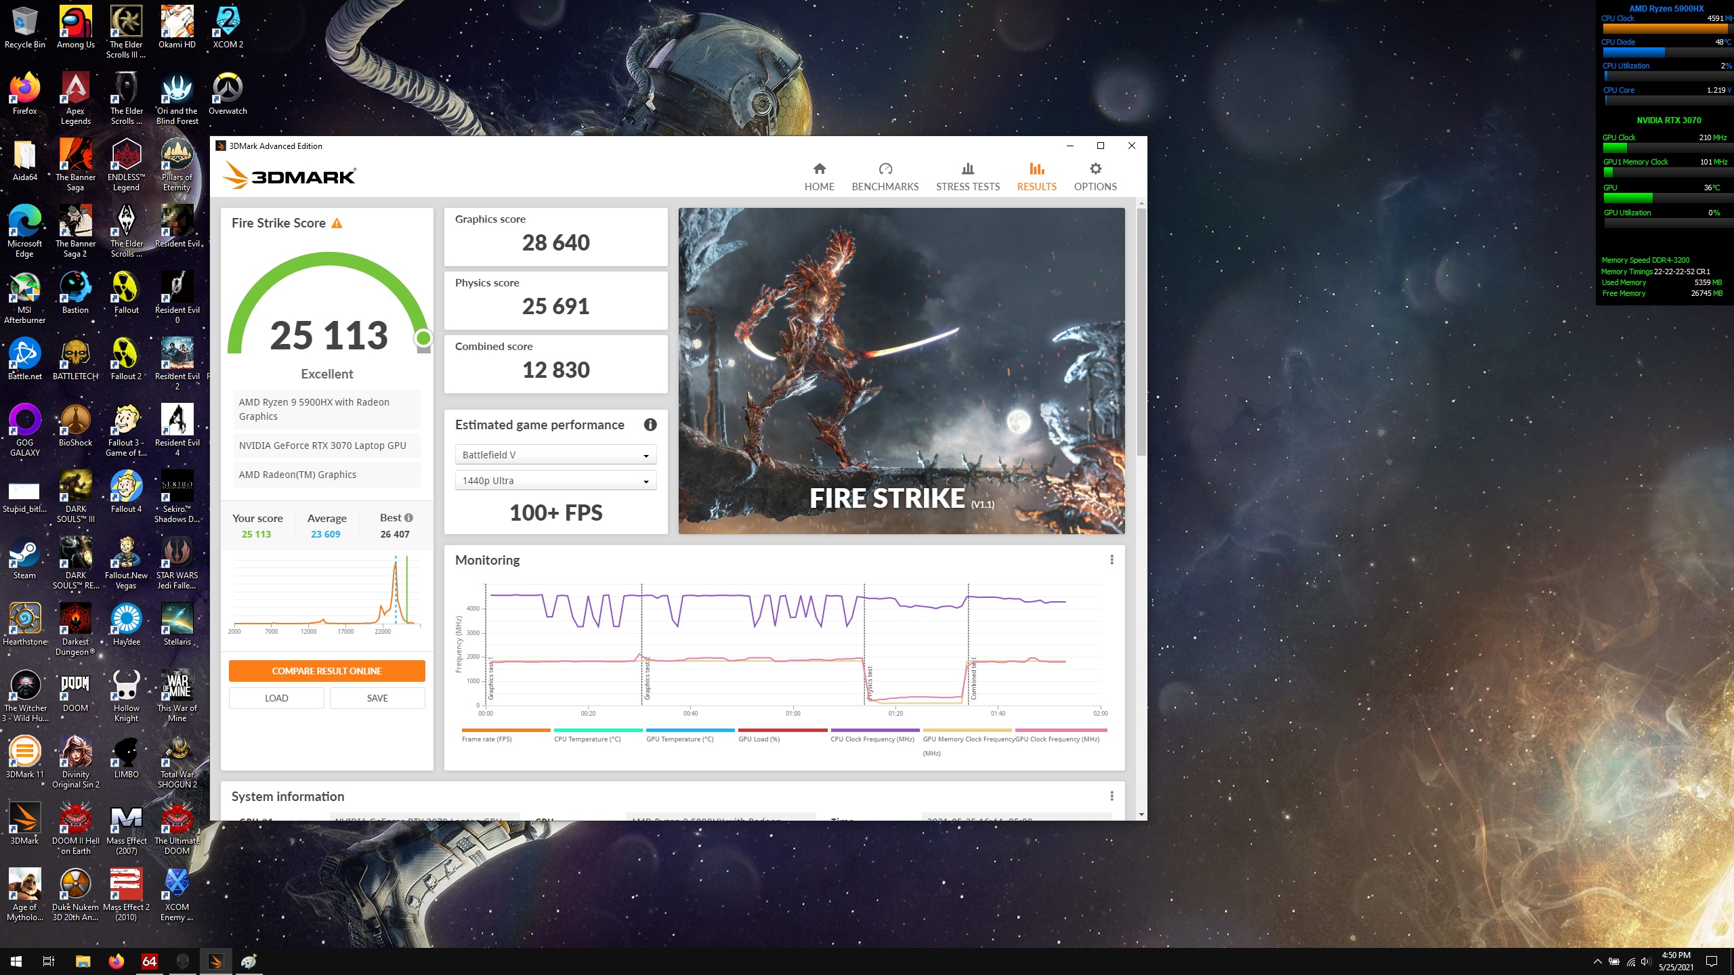Open Task View on the taskbar
Viewport: 1734px width, 975px height.
point(49,961)
